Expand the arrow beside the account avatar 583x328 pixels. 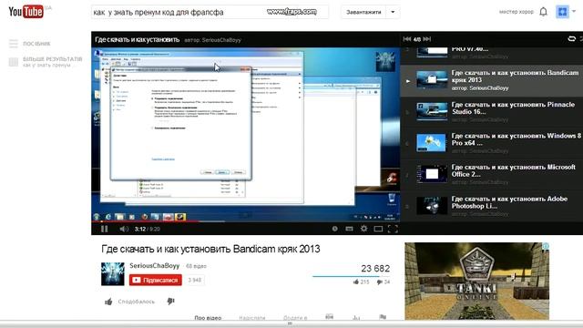[x=574, y=12]
